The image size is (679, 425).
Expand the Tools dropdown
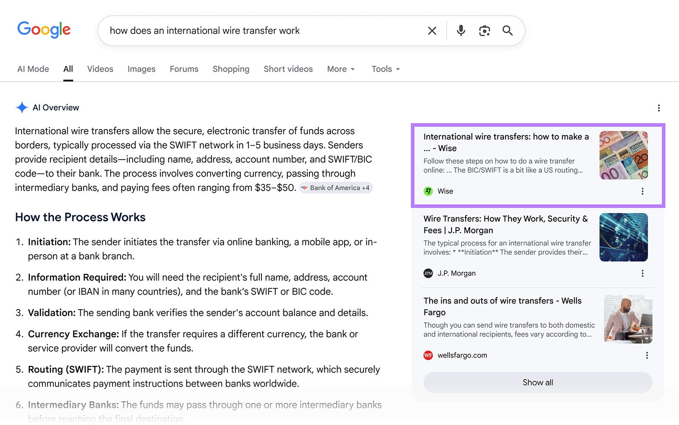pos(386,69)
